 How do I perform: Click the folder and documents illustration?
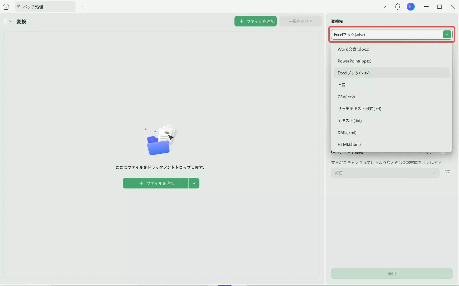click(x=161, y=140)
